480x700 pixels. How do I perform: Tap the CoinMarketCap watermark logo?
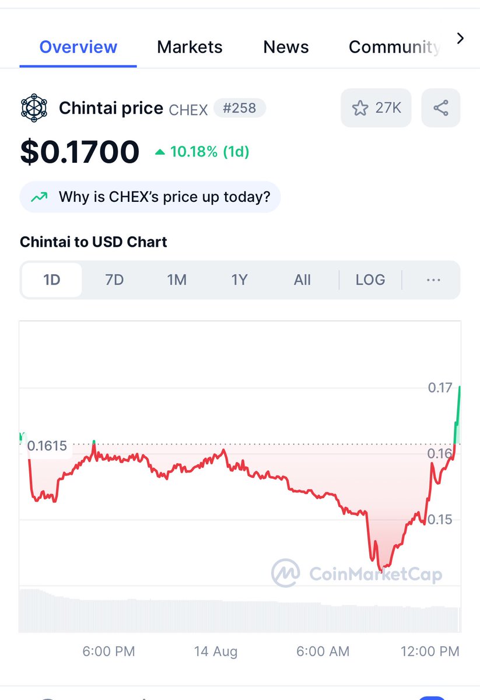[x=356, y=573]
